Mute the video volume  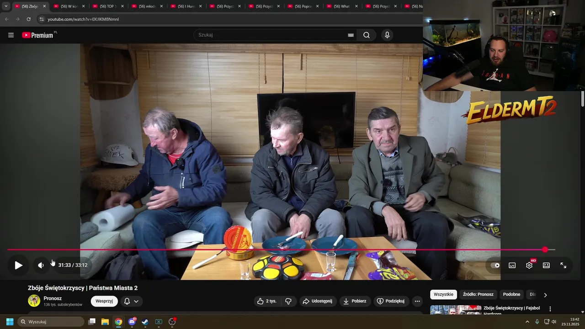(x=41, y=265)
